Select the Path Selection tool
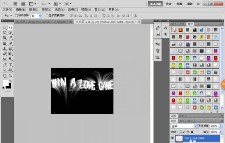 (x=4, y=70)
